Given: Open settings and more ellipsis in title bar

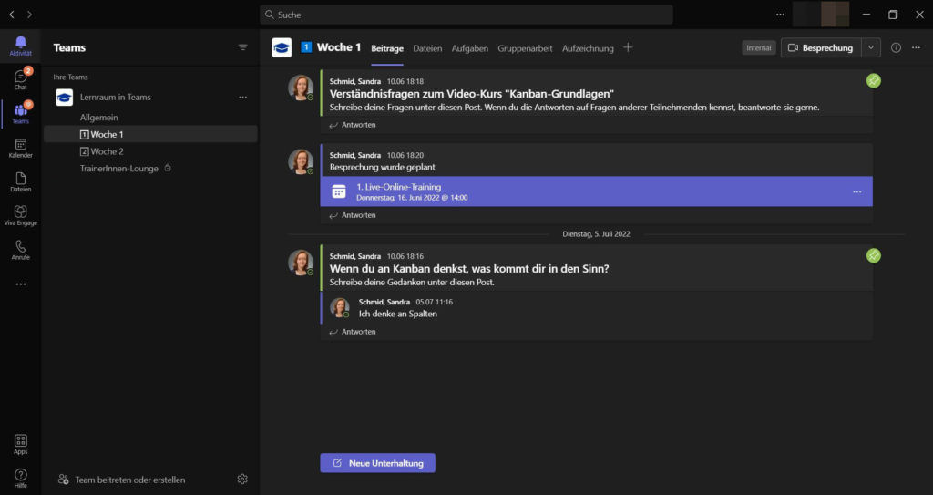Looking at the screenshot, I should click(x=780, y=15).
